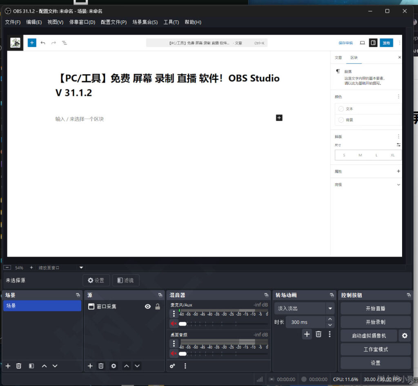Open scene filters in the 场景 dock toolbar
Viewport: 418px width, 386px height.
click(31, 366)
